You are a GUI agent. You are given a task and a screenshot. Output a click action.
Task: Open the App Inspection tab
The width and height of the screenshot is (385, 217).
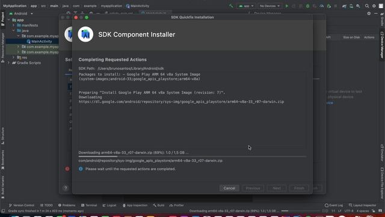point(135,205)
